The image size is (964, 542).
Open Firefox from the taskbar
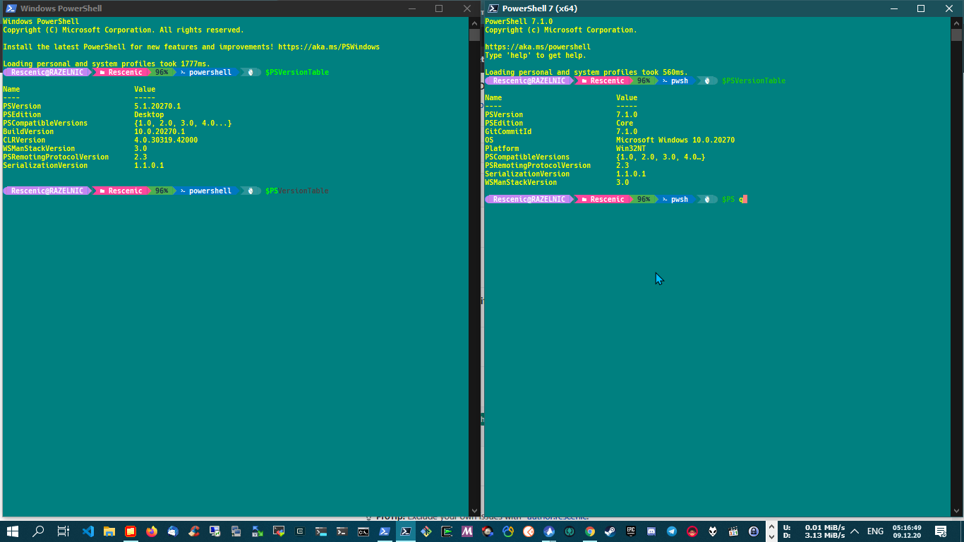[152, 531]
